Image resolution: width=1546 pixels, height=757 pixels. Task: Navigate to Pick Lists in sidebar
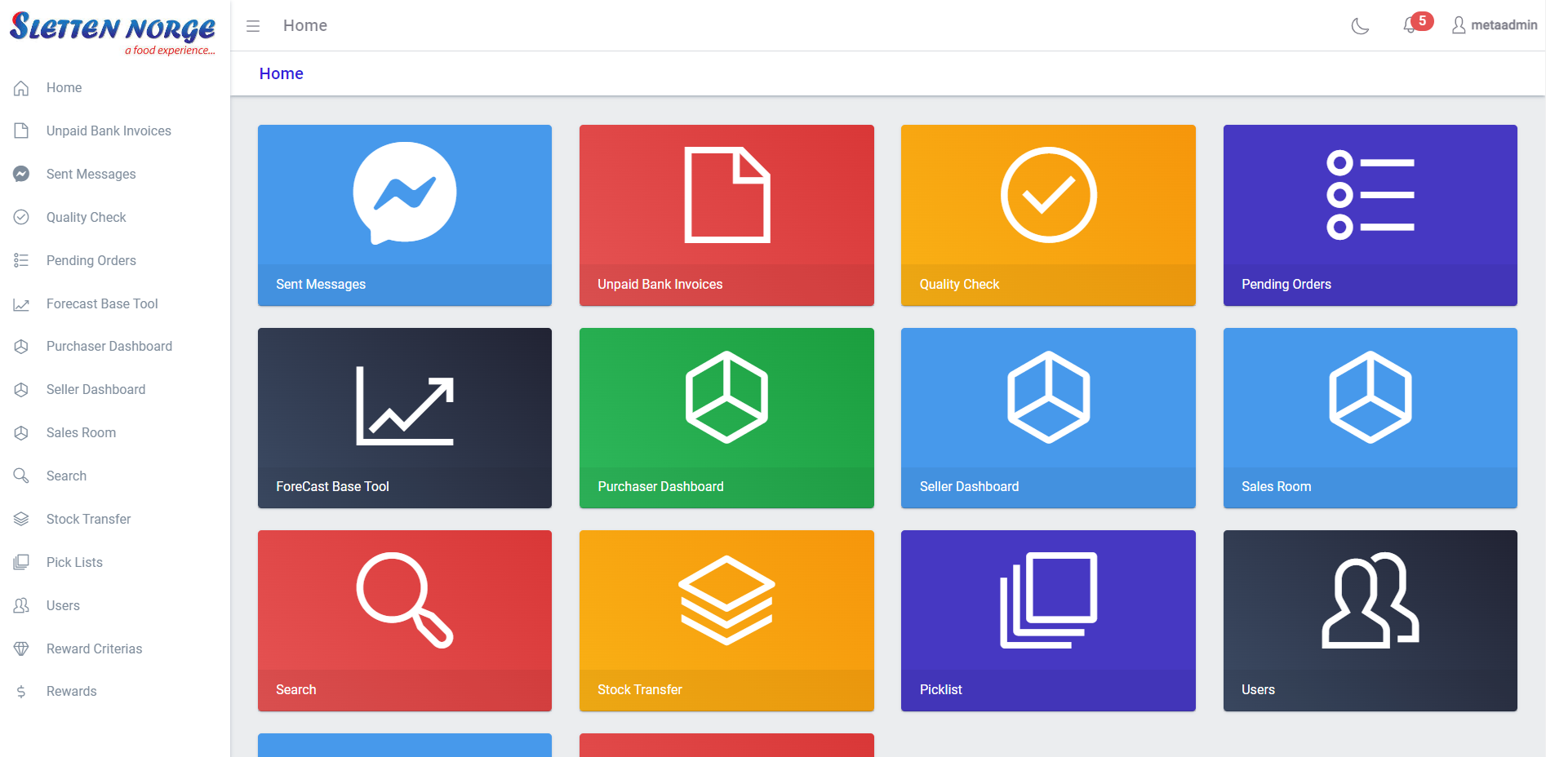tap(74, 562)
